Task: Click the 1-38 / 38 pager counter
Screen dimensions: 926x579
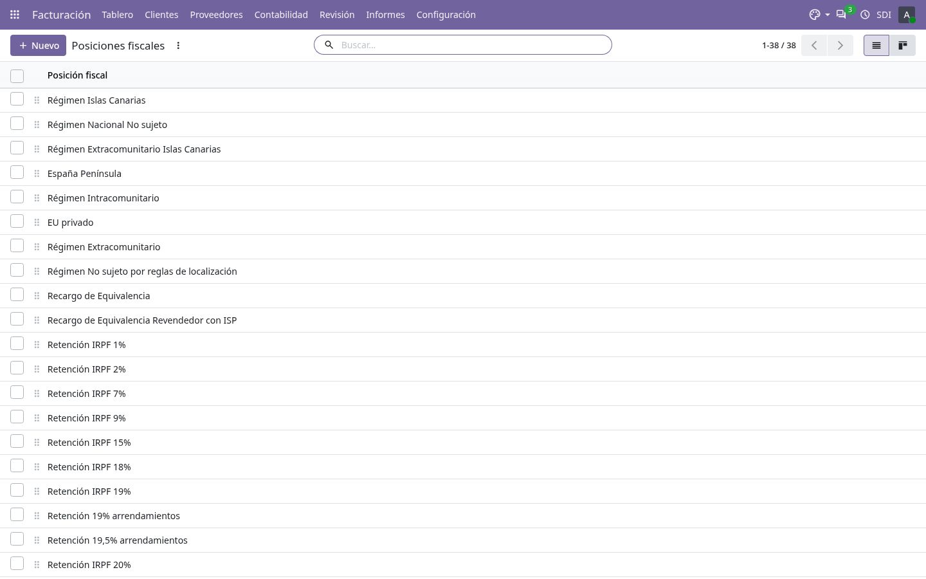Action: [x=779, y=45]
